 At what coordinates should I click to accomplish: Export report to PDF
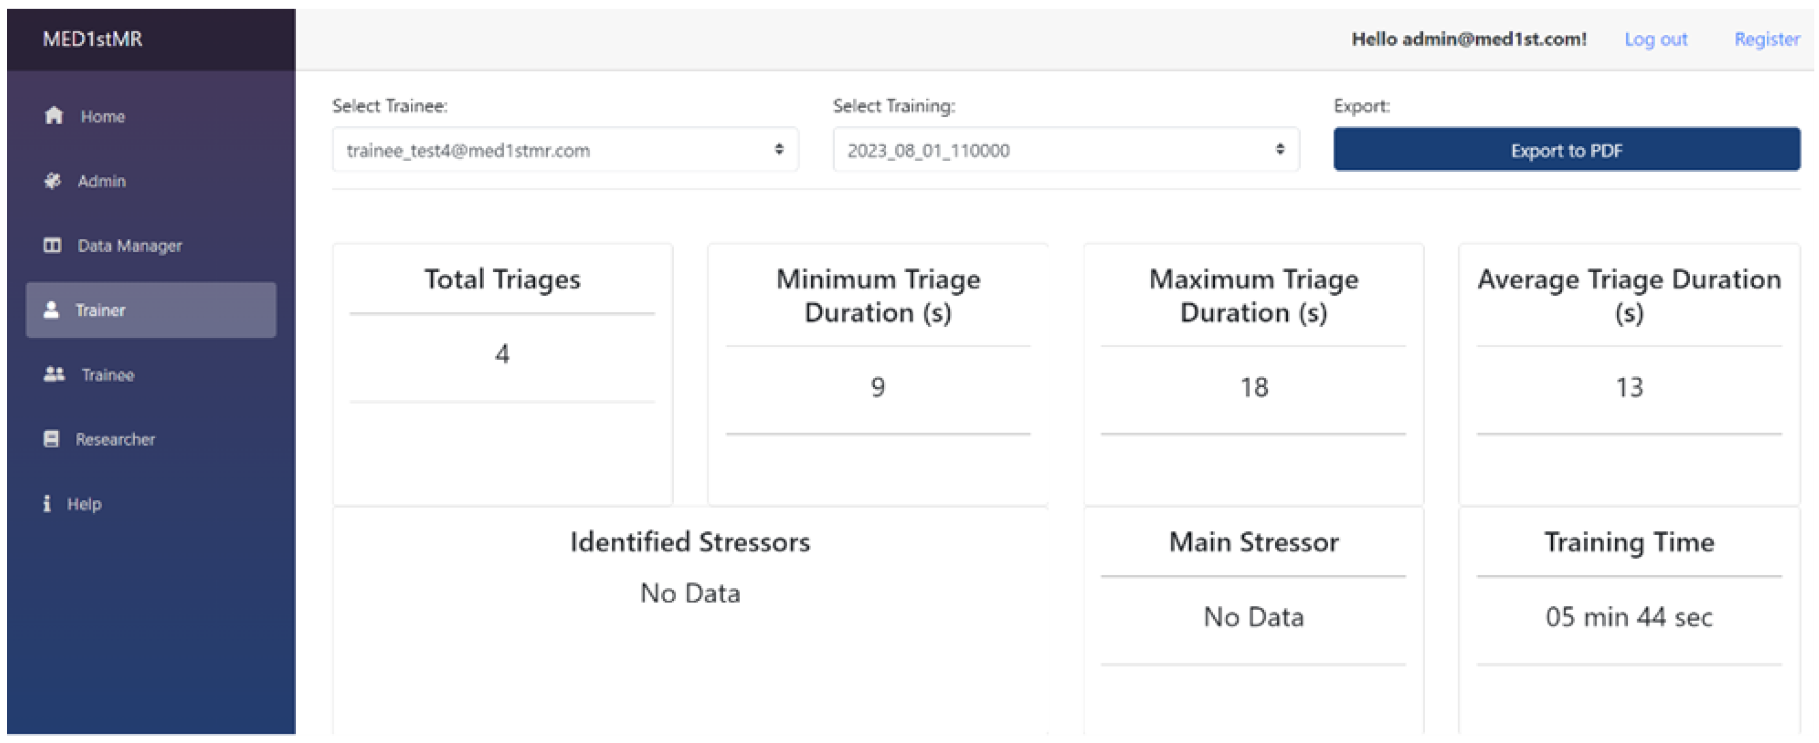[x=1566, y=150]
